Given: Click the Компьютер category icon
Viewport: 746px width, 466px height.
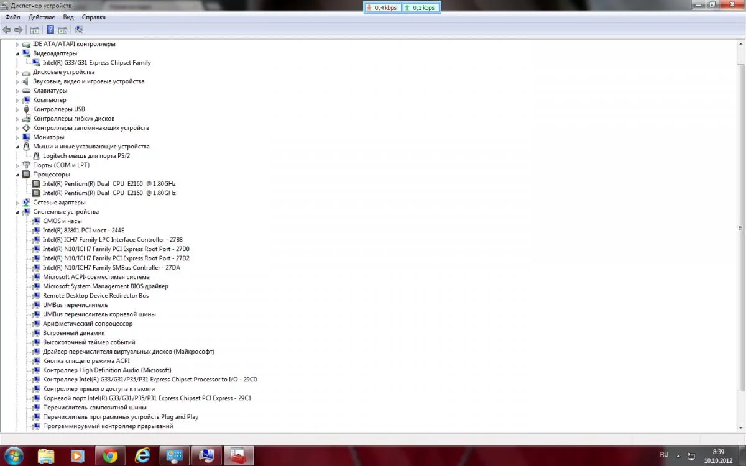Looking at the screenshot, I should tap(26, 100).
